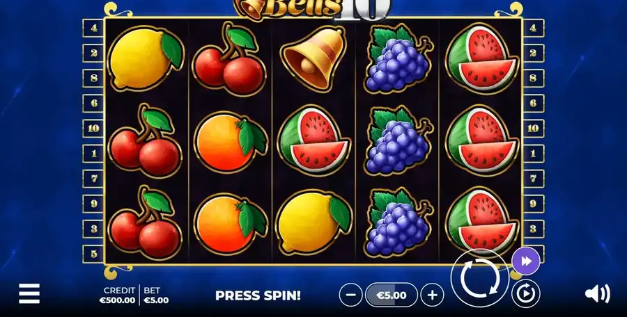Click the large spin button
The image size is (627, 317).
pos(480,278)
